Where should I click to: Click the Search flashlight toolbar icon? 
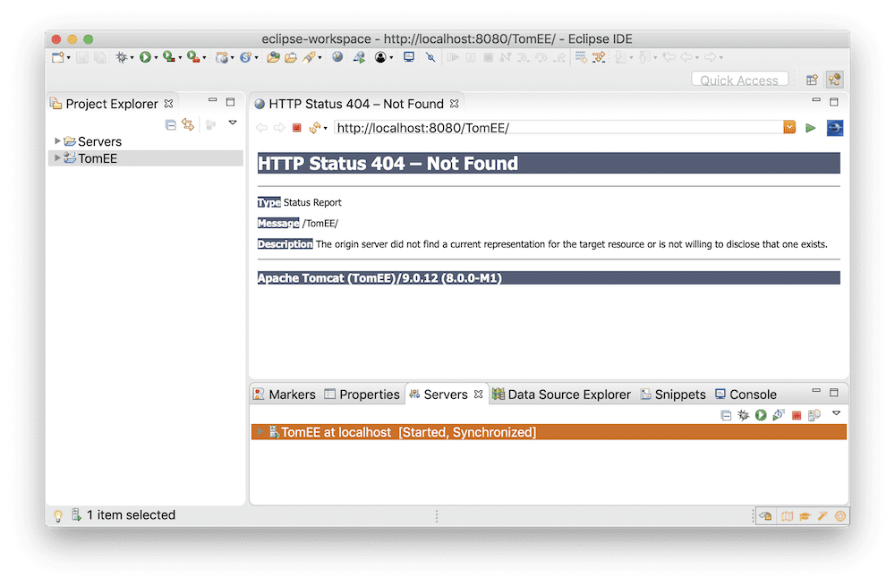(x=310, y=57)
